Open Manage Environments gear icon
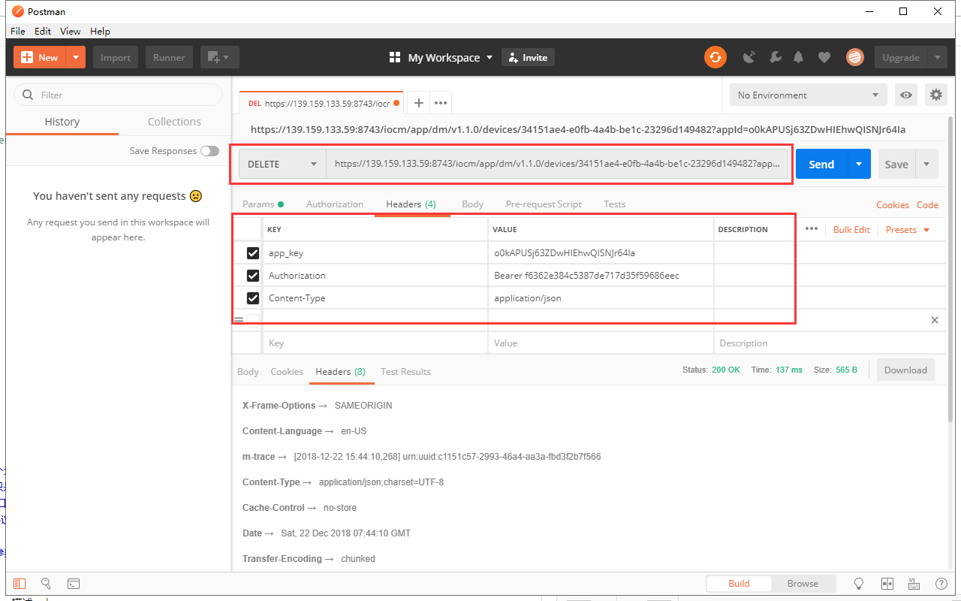 pyautogui.click(x=935, y=95)
